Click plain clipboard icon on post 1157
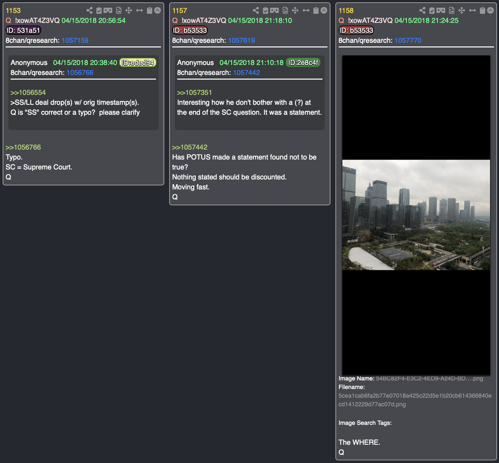 point(316,11)
